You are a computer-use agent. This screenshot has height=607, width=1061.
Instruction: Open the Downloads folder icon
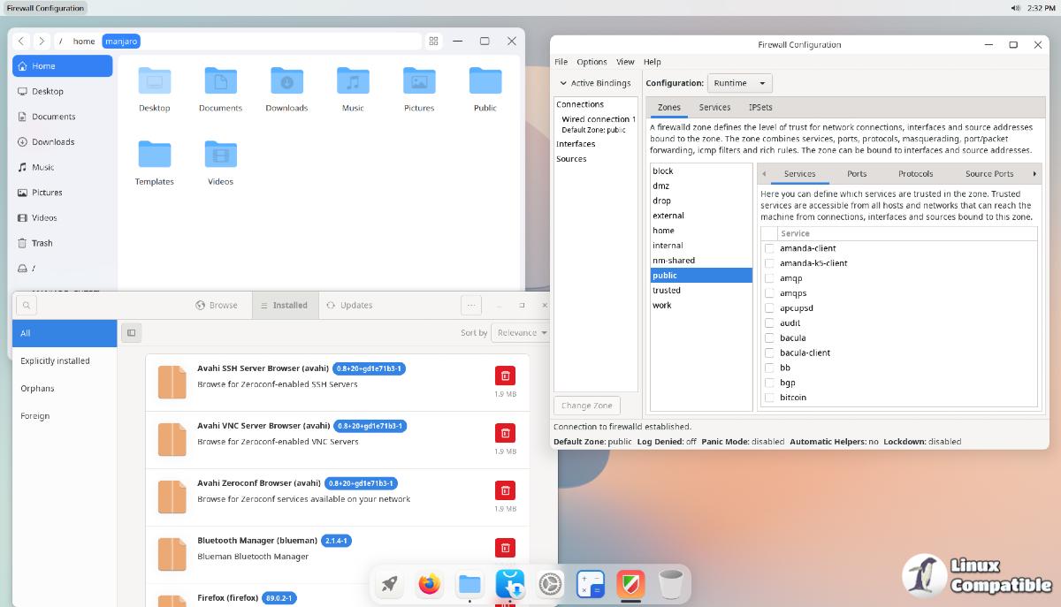tap(286, 82)
